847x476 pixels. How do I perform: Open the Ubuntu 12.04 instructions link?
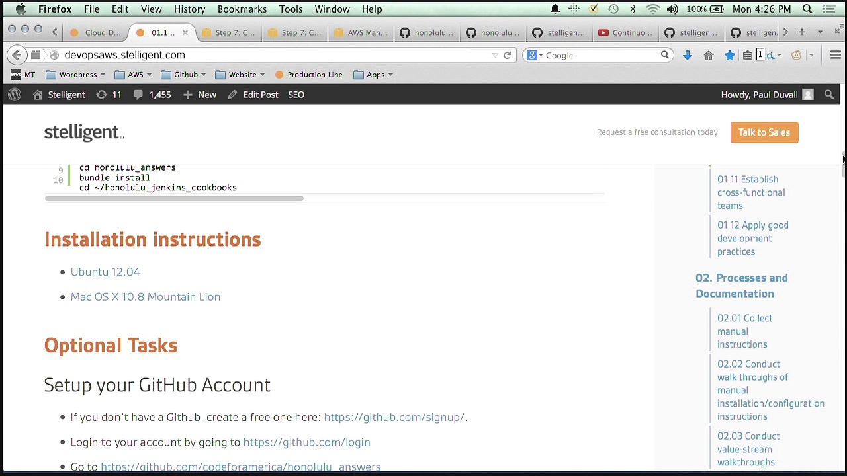[105, 272]
